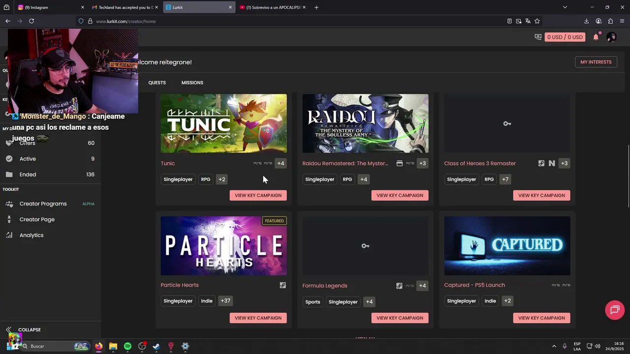Switch to the Instagram browser tab
The width and height of the screenshot is (630, 354).
(51, 7)
